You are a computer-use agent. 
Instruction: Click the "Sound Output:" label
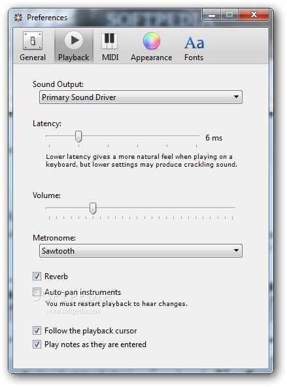(x=58, y=84)
